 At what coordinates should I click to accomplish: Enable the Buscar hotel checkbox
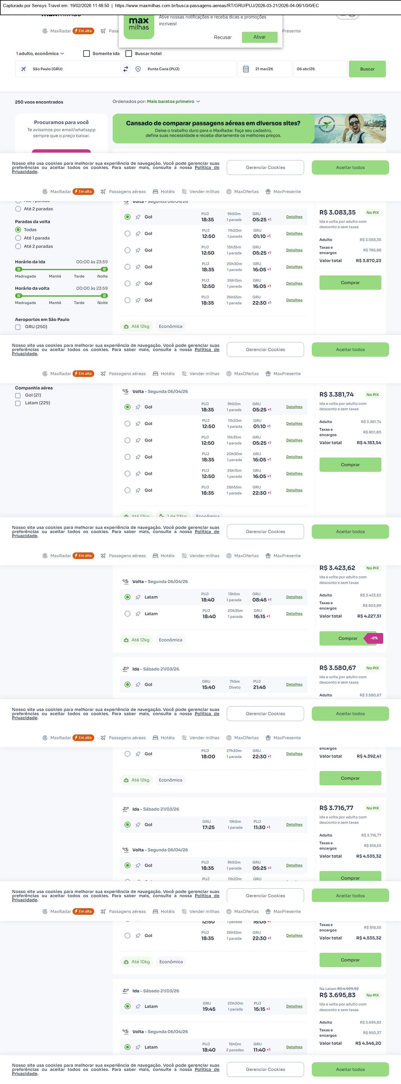click(129, 54)
